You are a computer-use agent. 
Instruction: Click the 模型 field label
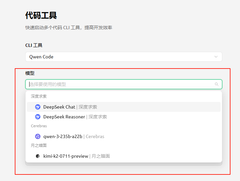(30, 73)
